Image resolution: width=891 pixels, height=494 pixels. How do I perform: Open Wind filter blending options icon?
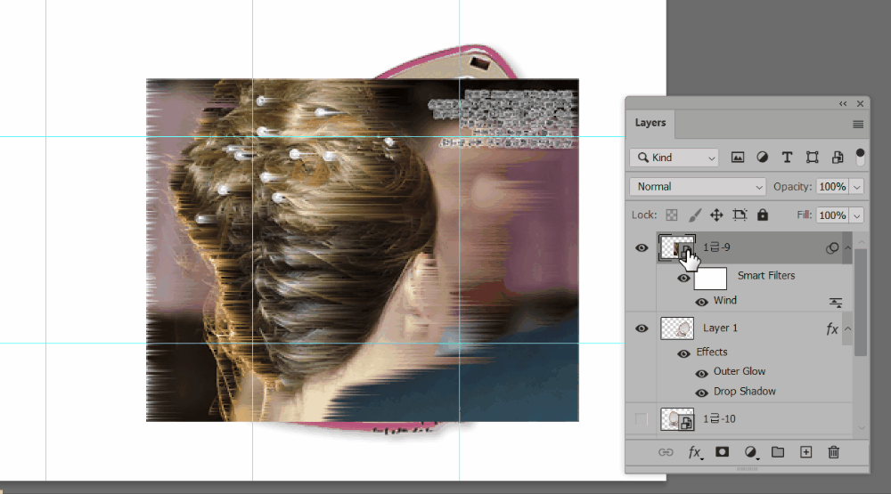[836, 302]
